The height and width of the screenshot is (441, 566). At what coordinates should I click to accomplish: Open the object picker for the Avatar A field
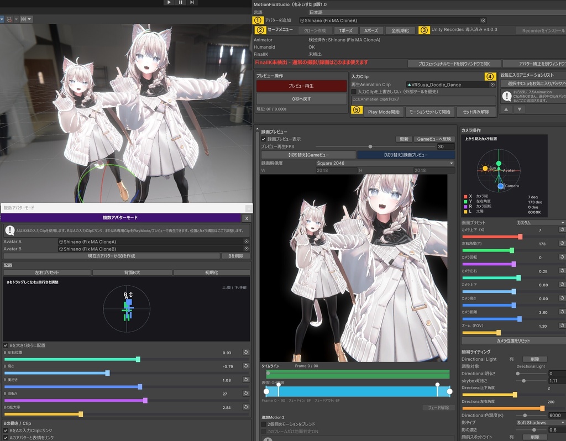(247, 242)
